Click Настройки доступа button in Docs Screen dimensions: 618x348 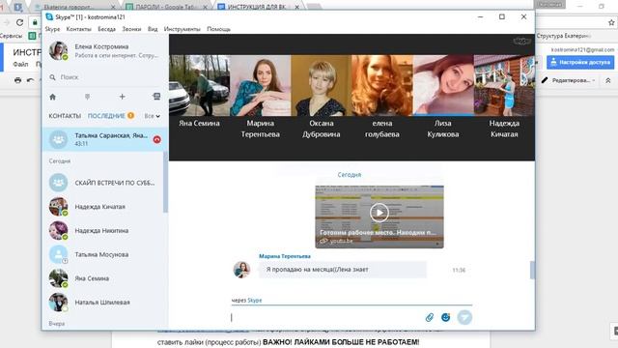click(x=580, y=62)
